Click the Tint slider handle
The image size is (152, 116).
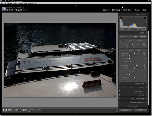(x=134, y=47)
